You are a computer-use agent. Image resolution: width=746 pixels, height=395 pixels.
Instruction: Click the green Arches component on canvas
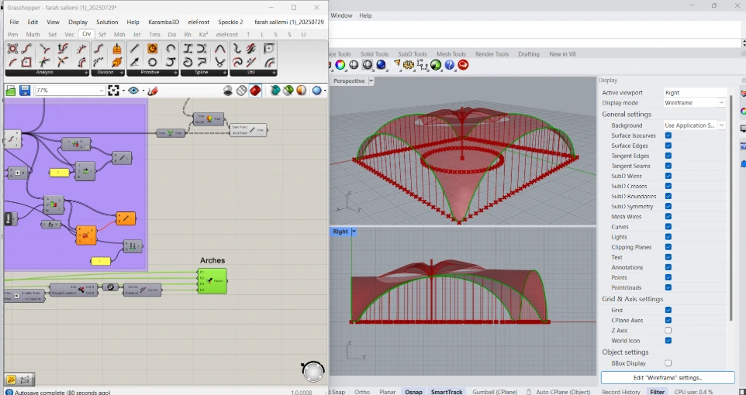pos(212,281)
